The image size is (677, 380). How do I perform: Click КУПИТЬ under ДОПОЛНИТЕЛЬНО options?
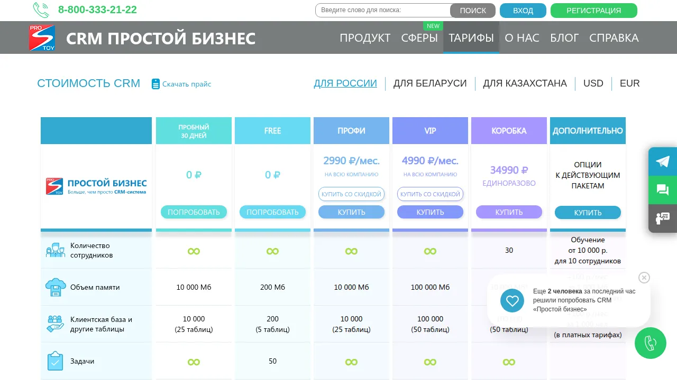pos(588,213)
